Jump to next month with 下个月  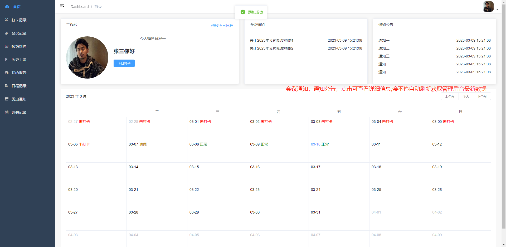tap(482, 96)
